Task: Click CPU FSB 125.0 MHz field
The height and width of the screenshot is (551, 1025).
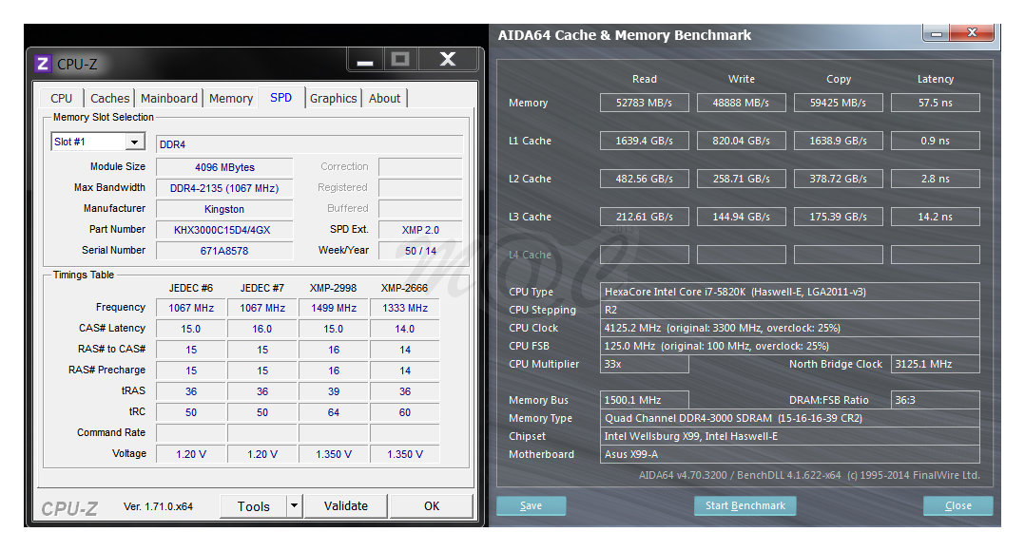Action: coord(789,346)
